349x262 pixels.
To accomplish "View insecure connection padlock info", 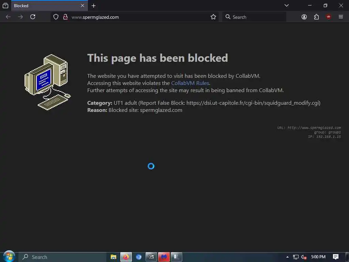I will tap(65, 17).
